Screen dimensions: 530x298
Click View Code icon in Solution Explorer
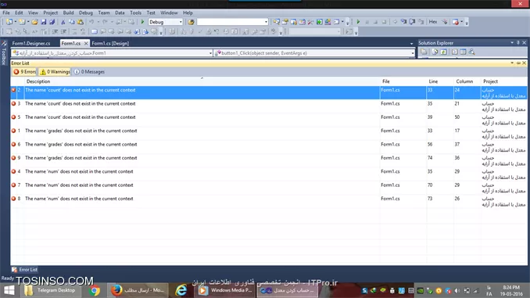(455, 52)
